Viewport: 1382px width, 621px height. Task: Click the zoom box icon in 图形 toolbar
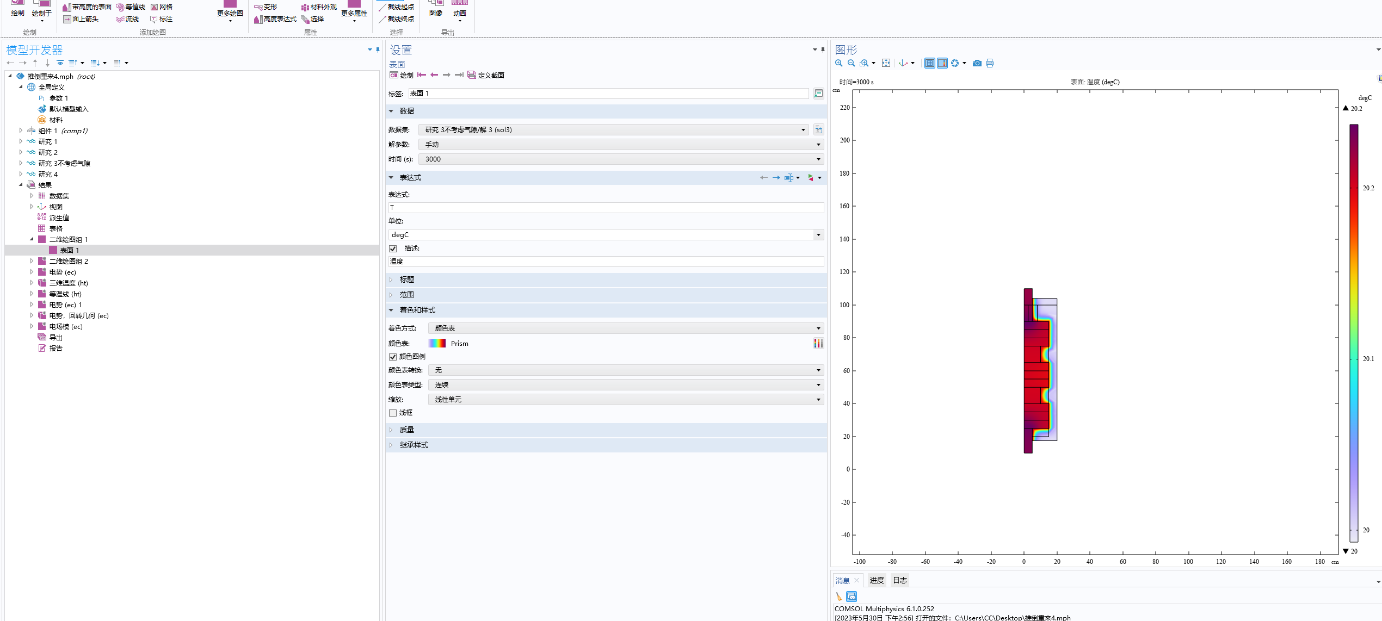864,63
